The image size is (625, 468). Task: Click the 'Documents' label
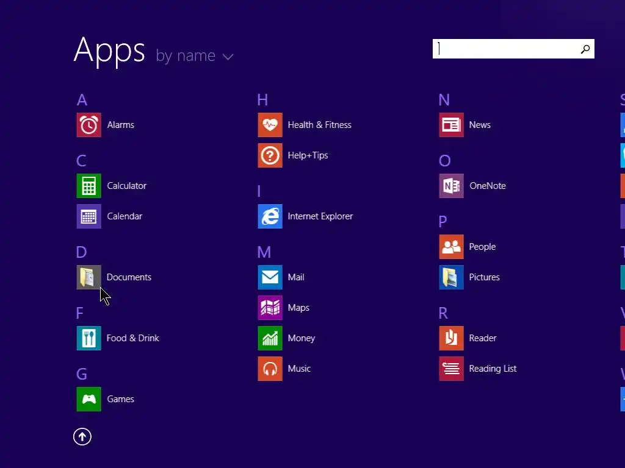click(129, 277)
